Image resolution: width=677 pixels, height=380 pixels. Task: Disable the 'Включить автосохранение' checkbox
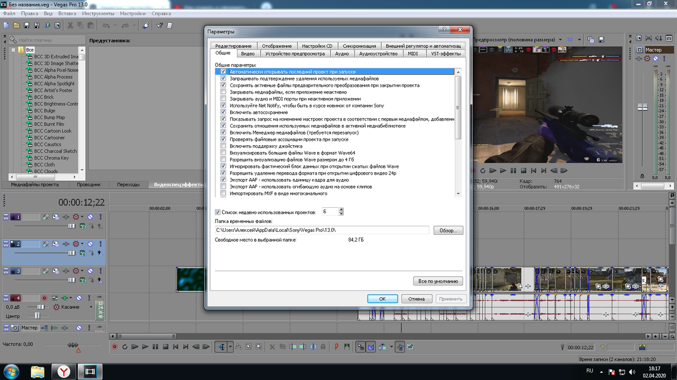click(223, 113)
